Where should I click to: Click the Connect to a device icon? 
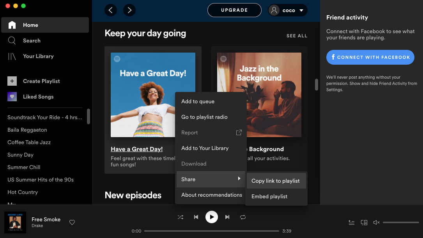click(364, 222)
